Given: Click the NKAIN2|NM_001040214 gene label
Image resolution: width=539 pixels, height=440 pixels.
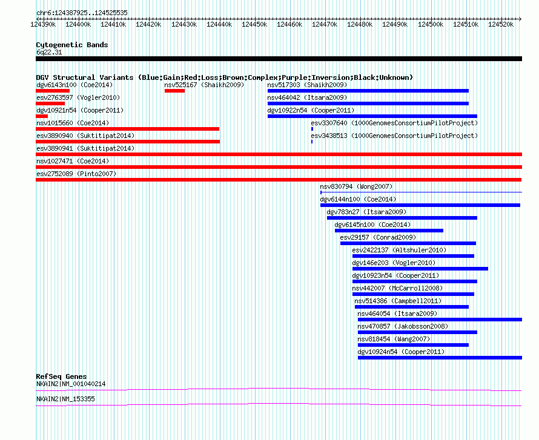Looking at the screenshot, I should click(x=71, y=384).
